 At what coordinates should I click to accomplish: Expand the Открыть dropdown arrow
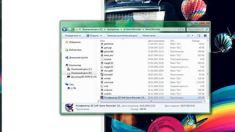[101, 36]
